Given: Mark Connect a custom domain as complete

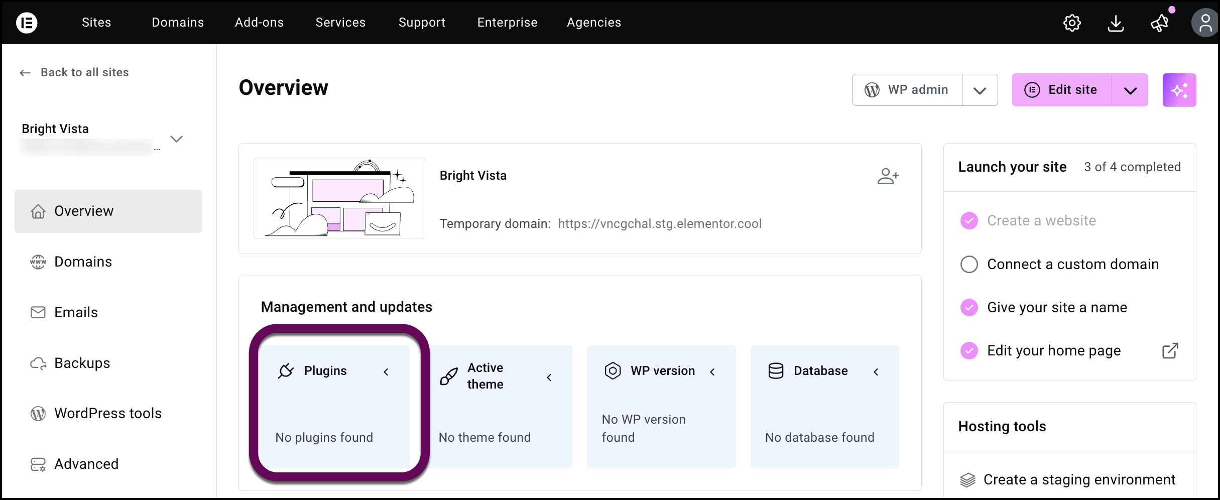Looking at the screenshot, I should [969, 264].
